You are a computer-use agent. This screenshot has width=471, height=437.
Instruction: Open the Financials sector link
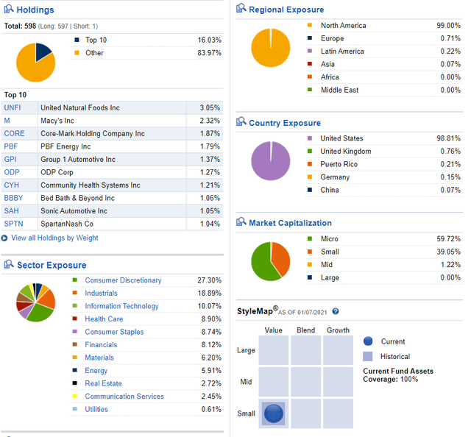[101, 345]
